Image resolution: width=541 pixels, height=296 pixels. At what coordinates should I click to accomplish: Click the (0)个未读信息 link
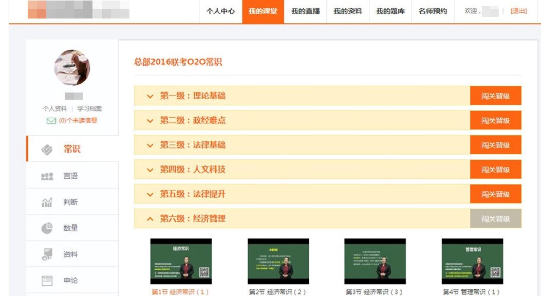click(x=78, y=120)
